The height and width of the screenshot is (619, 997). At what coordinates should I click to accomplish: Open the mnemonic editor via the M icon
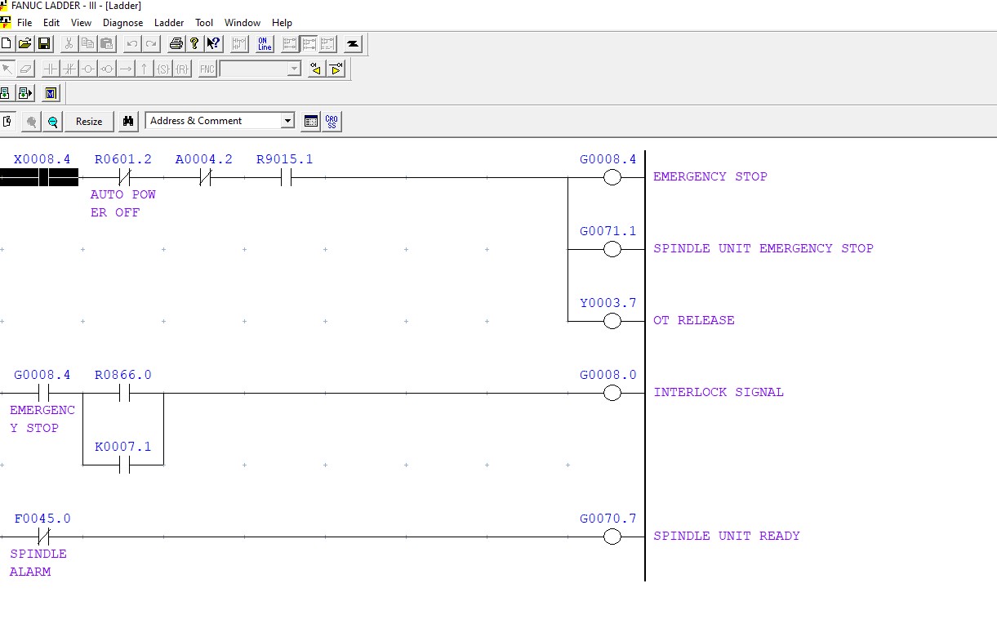[x=51, y=92]
